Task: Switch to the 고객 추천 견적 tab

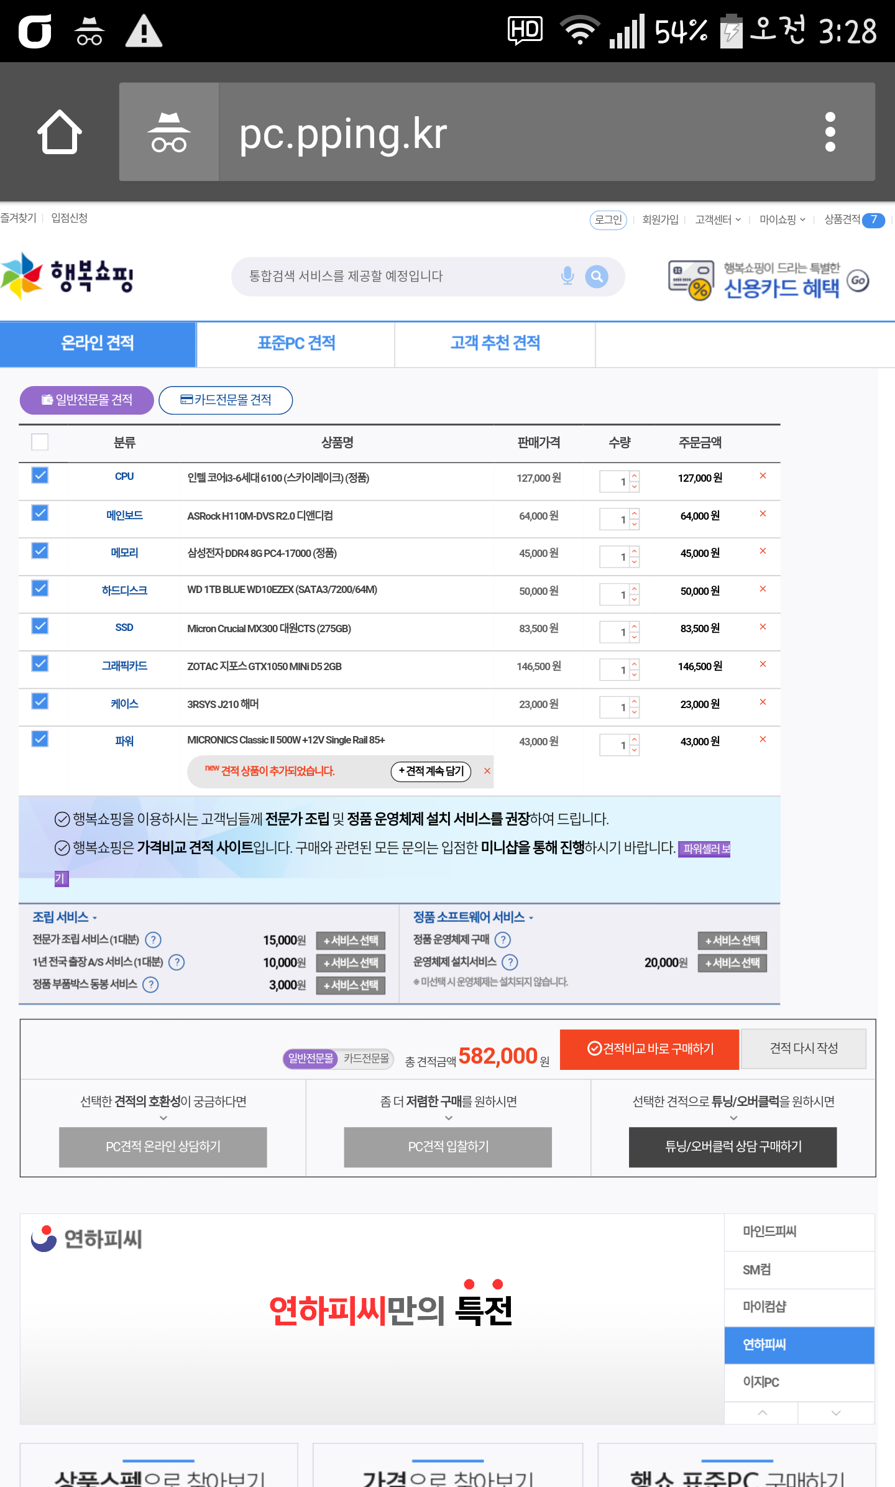Action: [x=495, y=343]
